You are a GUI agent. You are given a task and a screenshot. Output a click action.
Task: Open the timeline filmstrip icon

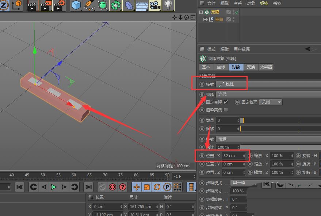(x=191, y=187)
